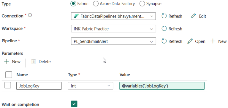Click the @variables('JobLogKey') value field

pos(162,86)
